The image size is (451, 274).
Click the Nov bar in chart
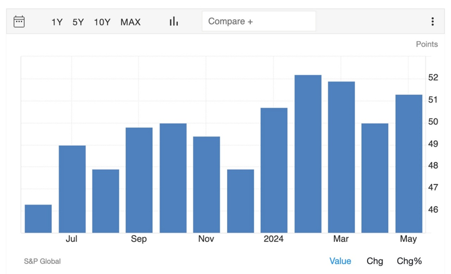206,185
